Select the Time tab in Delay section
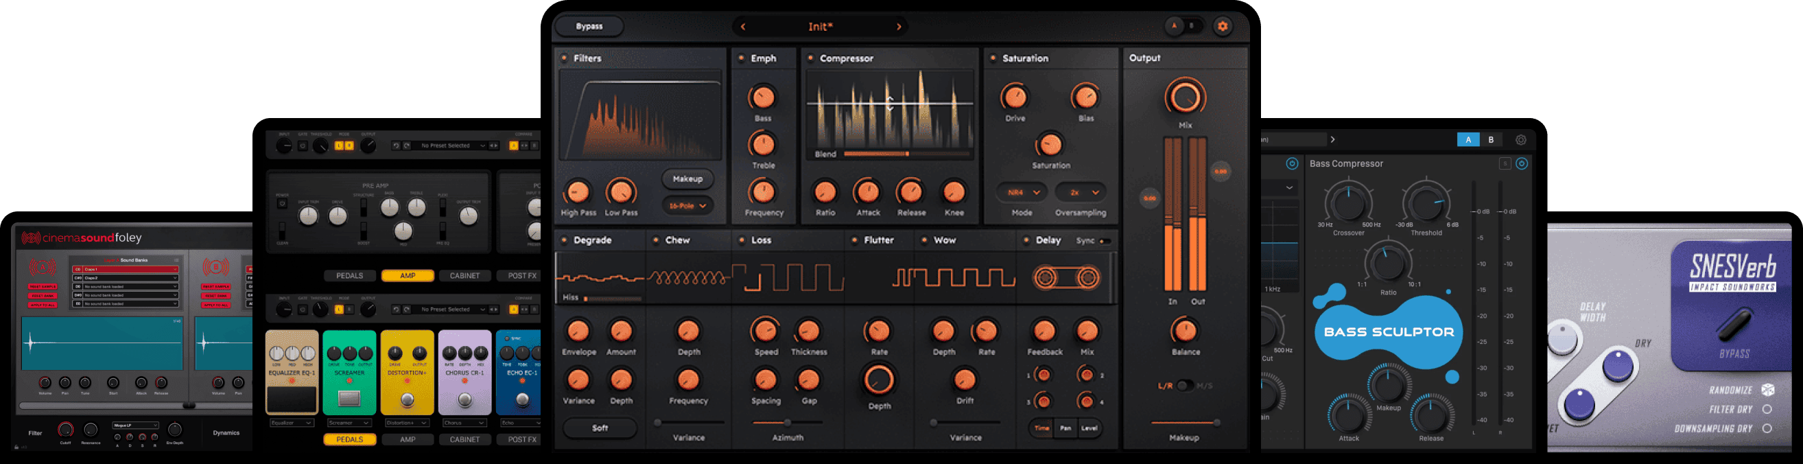Viewport: 1803px width, 464px height. [1041, 428]
